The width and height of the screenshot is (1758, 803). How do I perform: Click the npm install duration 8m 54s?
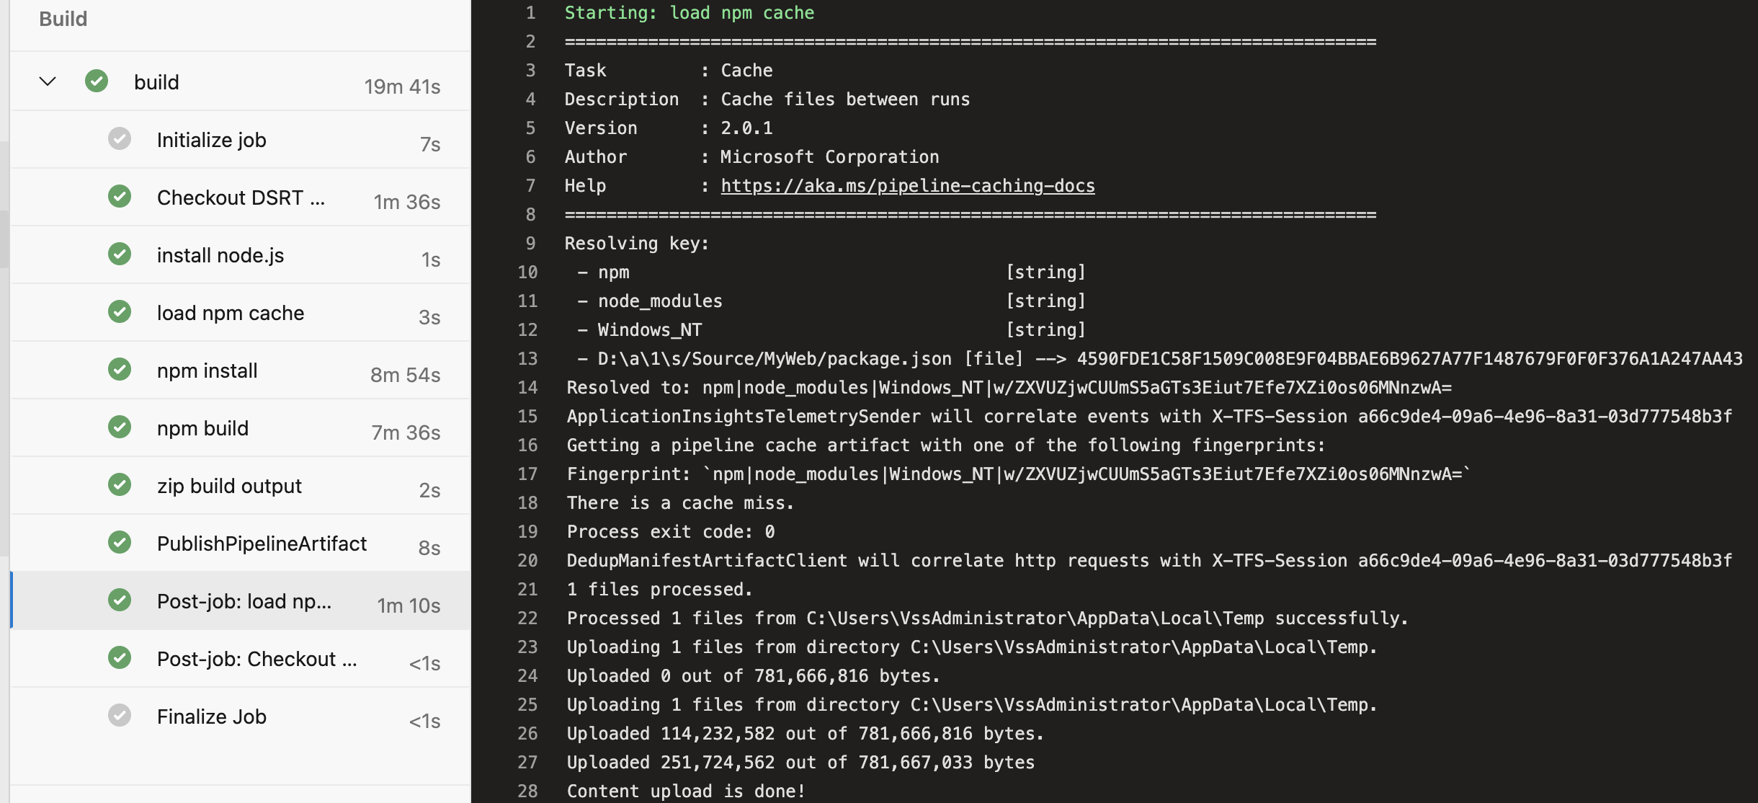coord(405,375)
